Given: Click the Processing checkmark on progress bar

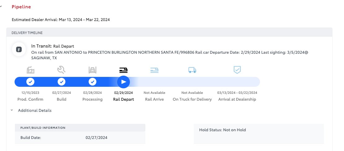Looking at the screenshot, I should coord(93,82).
